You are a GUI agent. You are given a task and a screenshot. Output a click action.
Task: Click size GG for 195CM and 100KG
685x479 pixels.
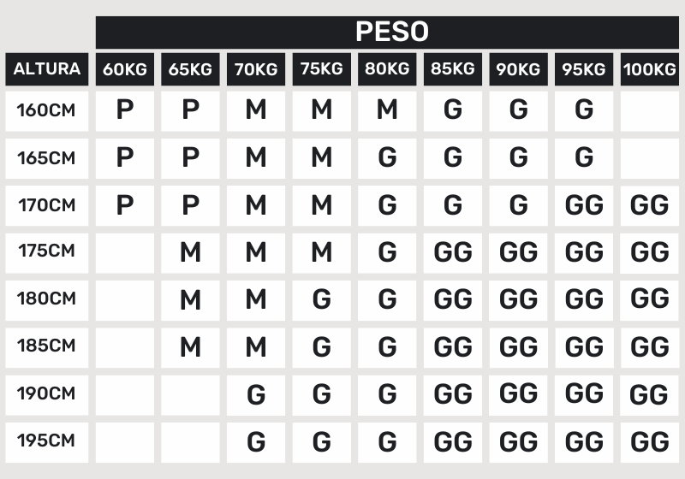[649, 442]
